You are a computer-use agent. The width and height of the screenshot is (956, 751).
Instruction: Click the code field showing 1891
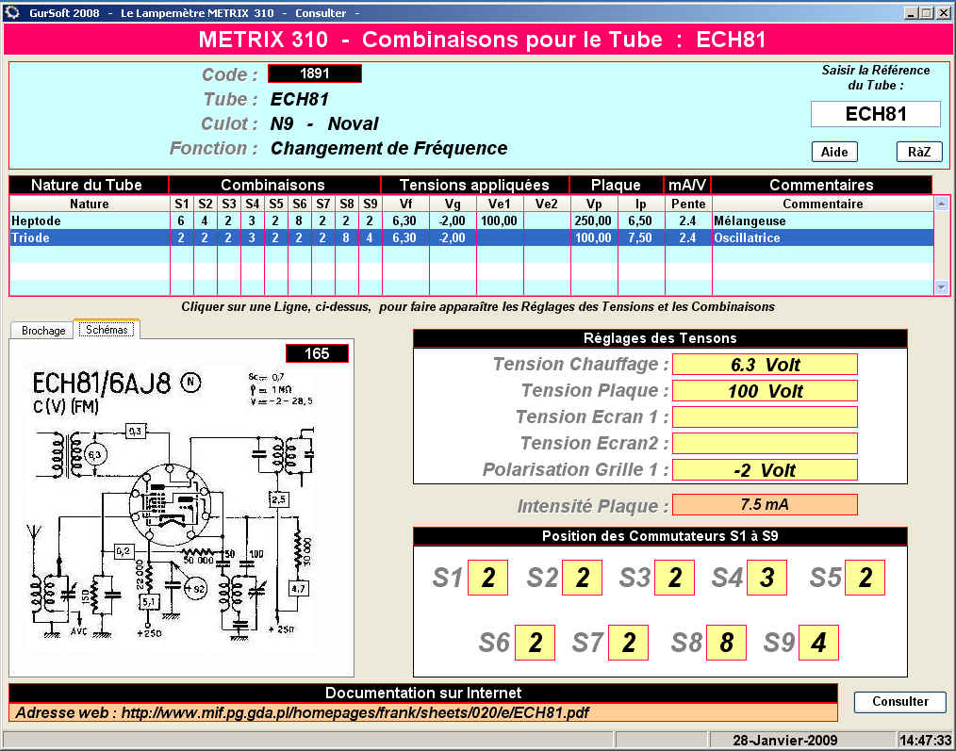click(315, 73)
